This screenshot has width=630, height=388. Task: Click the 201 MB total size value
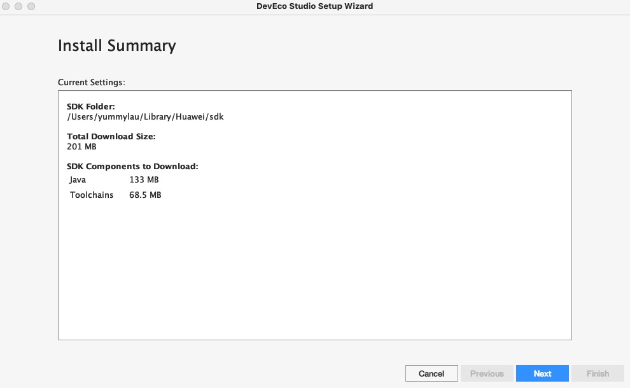(x=81, y=146)
